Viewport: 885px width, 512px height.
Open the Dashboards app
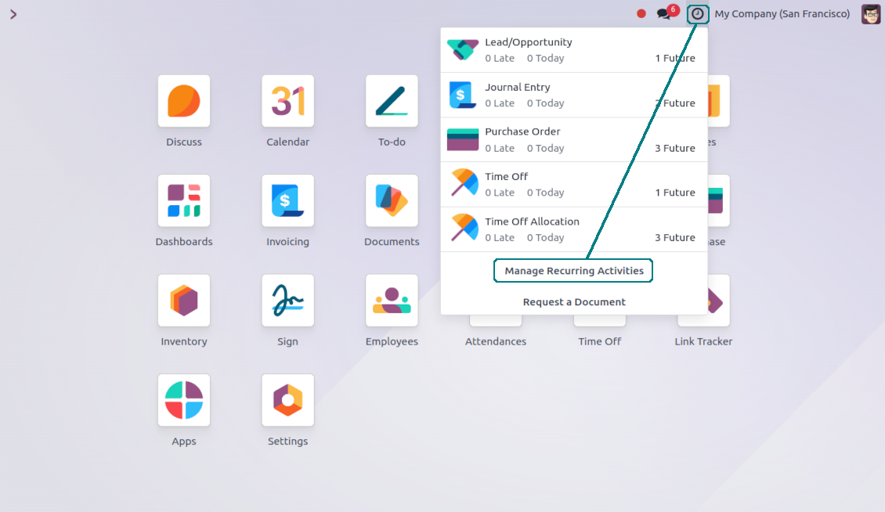pyautogui.click(x=184, y=201)
